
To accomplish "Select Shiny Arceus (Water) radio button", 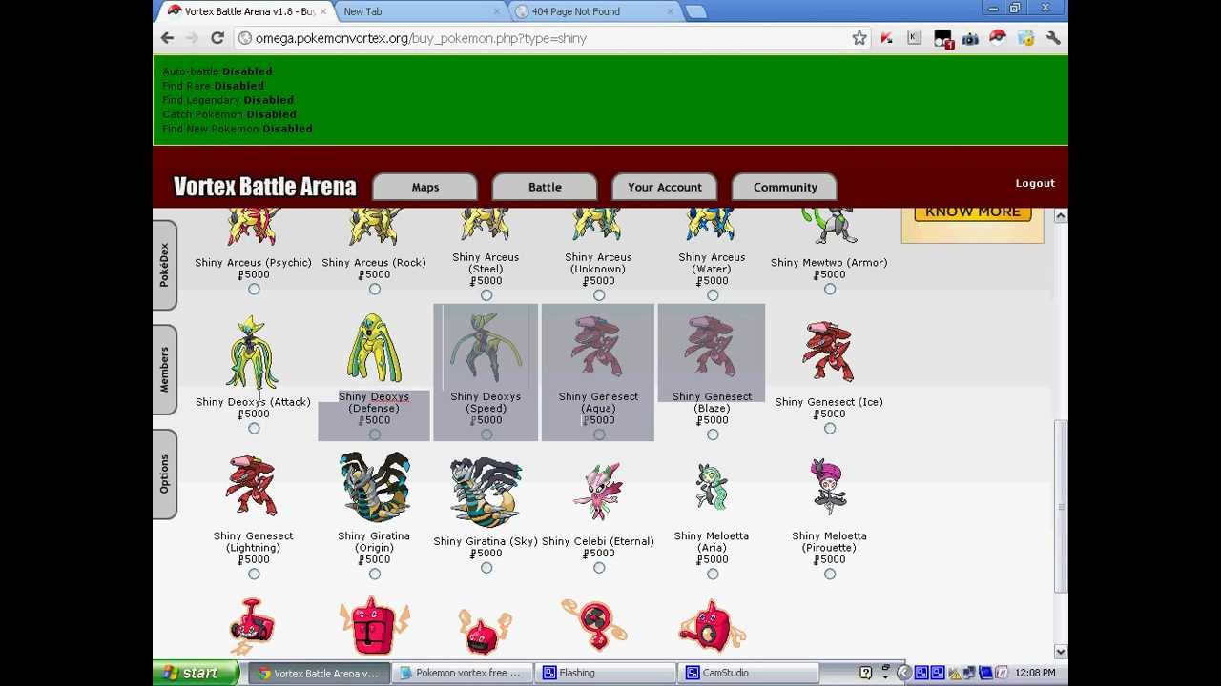I will [x=713, y=295].
